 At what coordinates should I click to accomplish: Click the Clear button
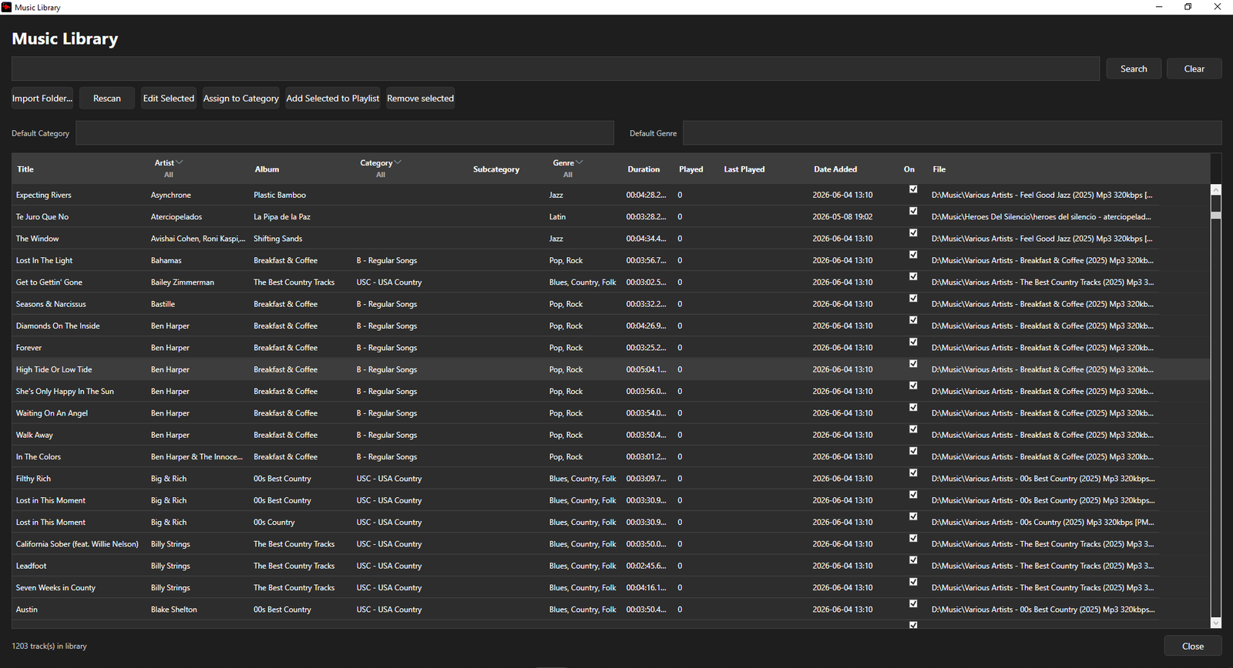[1194, 68]
